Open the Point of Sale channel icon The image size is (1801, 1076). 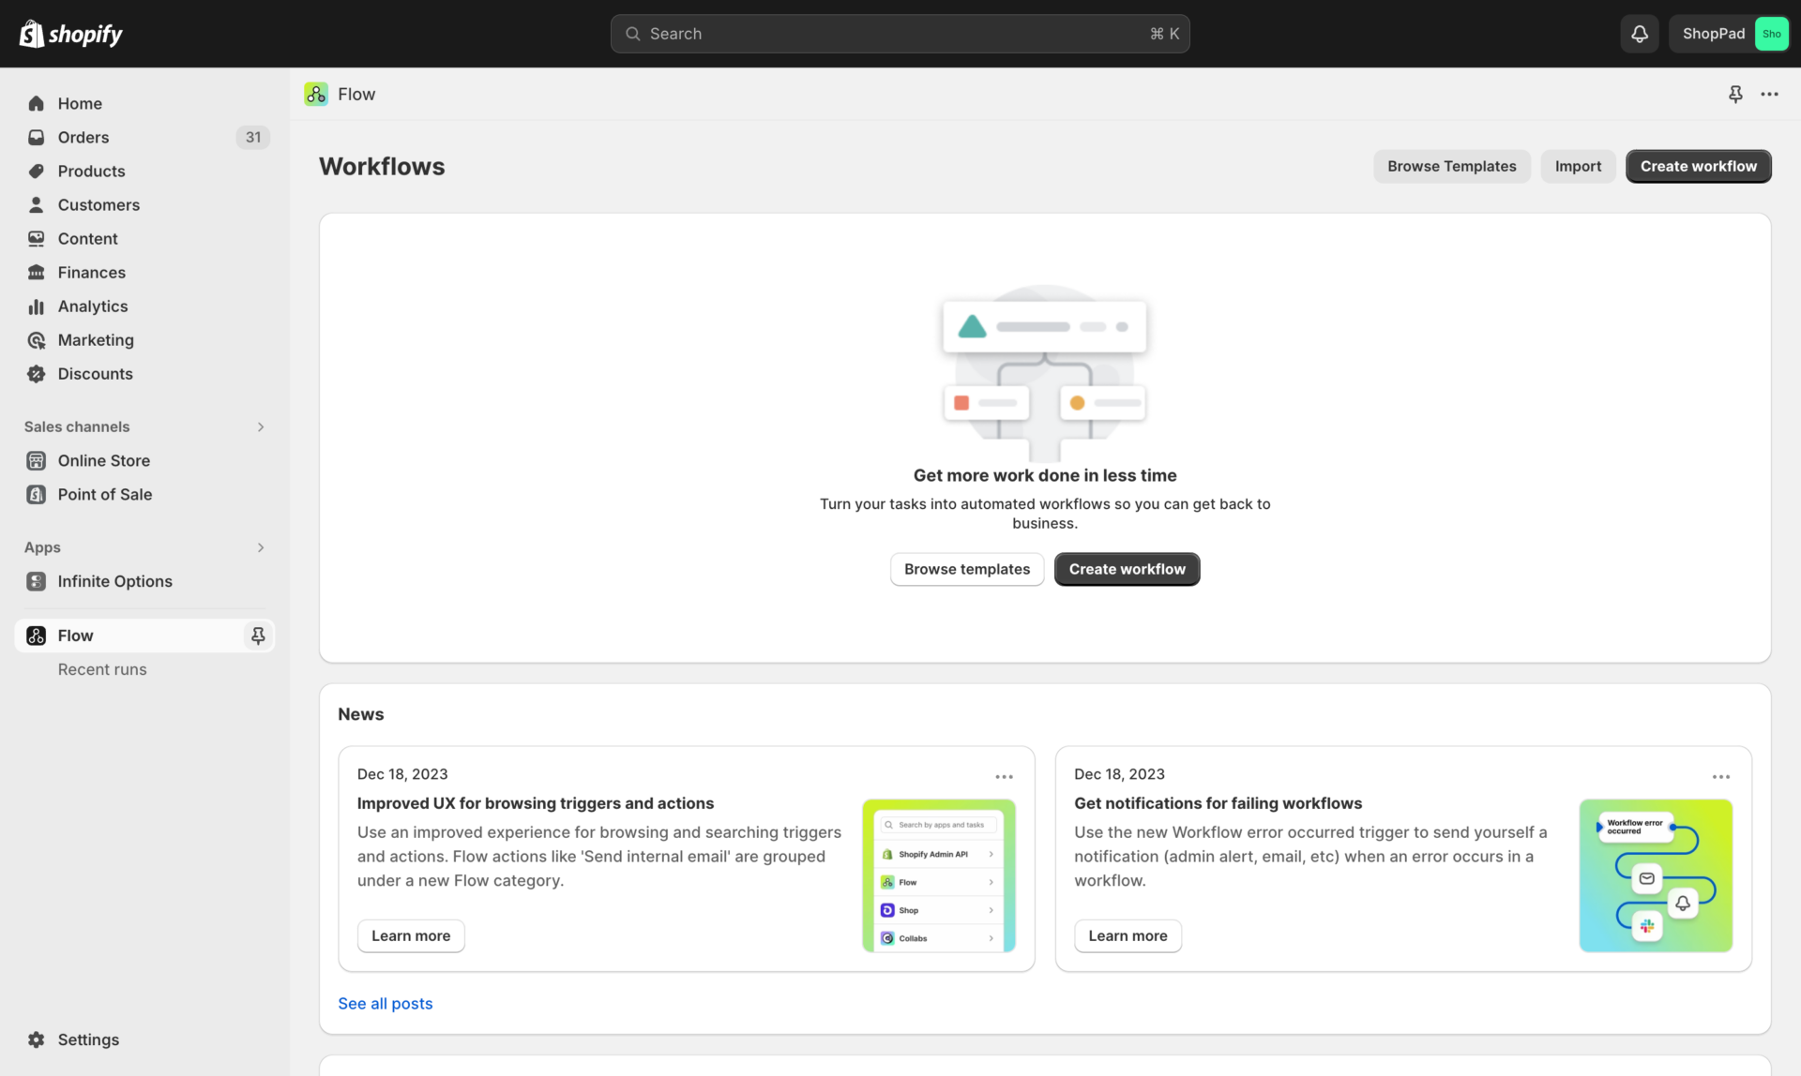pos(36,494)
